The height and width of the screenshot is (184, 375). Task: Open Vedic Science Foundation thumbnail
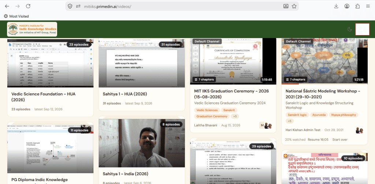(x=50, y=63)
